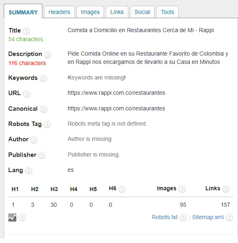Click the help icon beside Images column header
238x243 pixels.
pos(182,189)
